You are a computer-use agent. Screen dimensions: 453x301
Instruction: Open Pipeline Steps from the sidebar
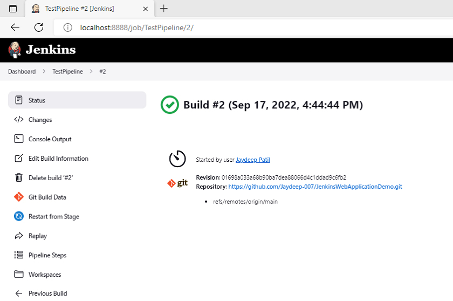point(77,255)
